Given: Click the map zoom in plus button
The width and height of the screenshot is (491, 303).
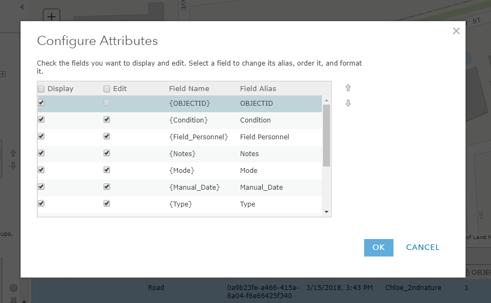Looking at the screenshot, I should [x=51, y=17].
